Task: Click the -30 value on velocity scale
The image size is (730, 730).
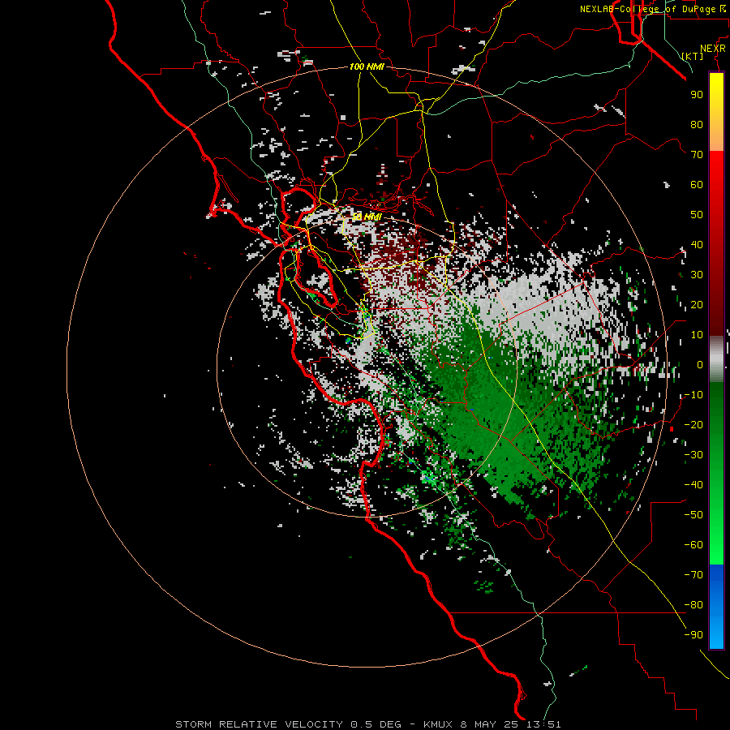Action: tap(693, 455)
